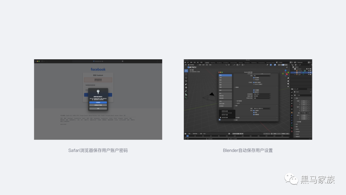
Task: Toggle the Auto-Save Preferences checkbox in popup menu
Action: (220, 117)
